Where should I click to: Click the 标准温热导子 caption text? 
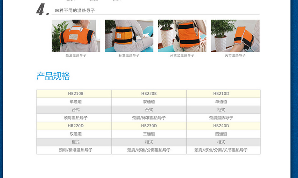click(x=129, y=55)
